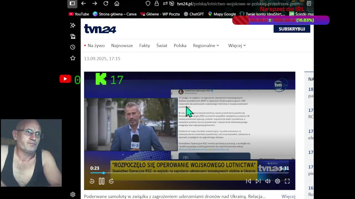Open the Na żywo live section
Screen dimensions: 355x199
94,46
